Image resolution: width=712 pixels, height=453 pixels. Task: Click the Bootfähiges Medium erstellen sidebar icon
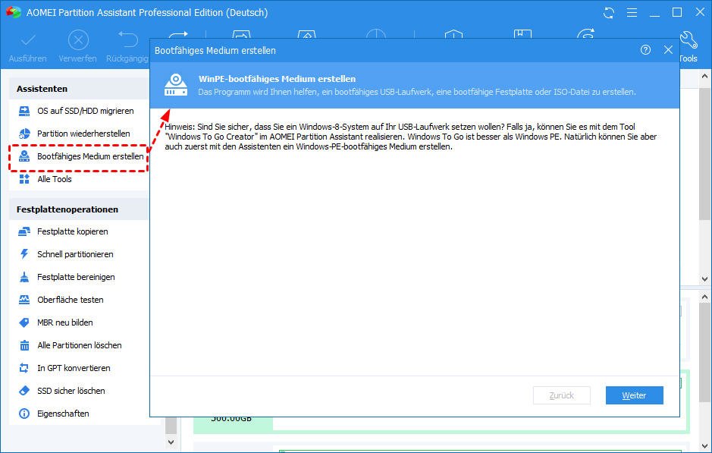point(24,156)
